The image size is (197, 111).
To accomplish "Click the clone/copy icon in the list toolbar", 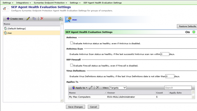I will click(34, 18).
